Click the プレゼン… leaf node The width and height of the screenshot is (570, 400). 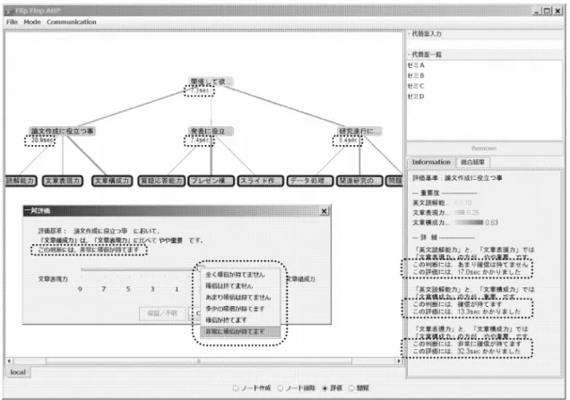pos(211,181)
